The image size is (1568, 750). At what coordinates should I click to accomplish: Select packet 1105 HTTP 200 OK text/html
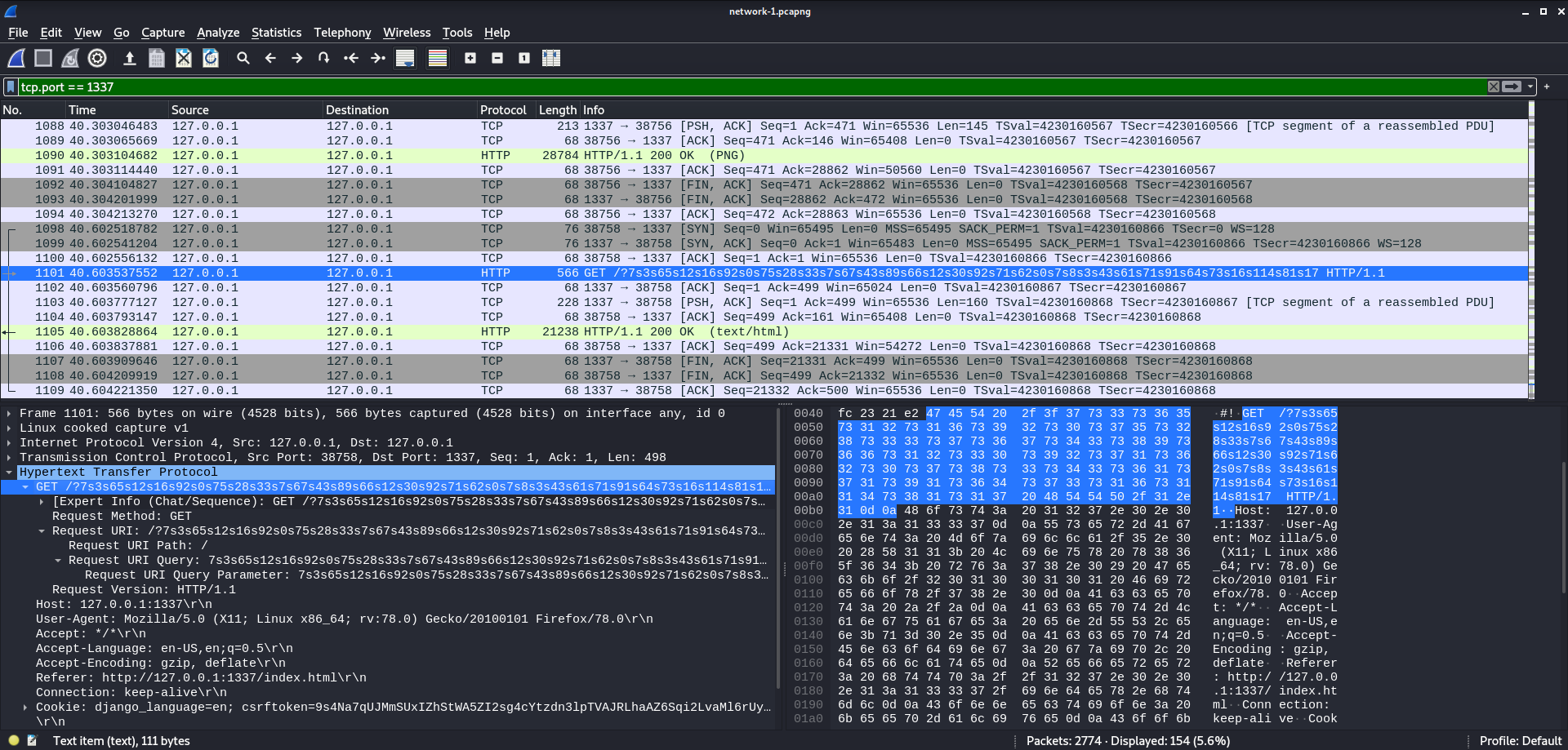pos(764,332)
